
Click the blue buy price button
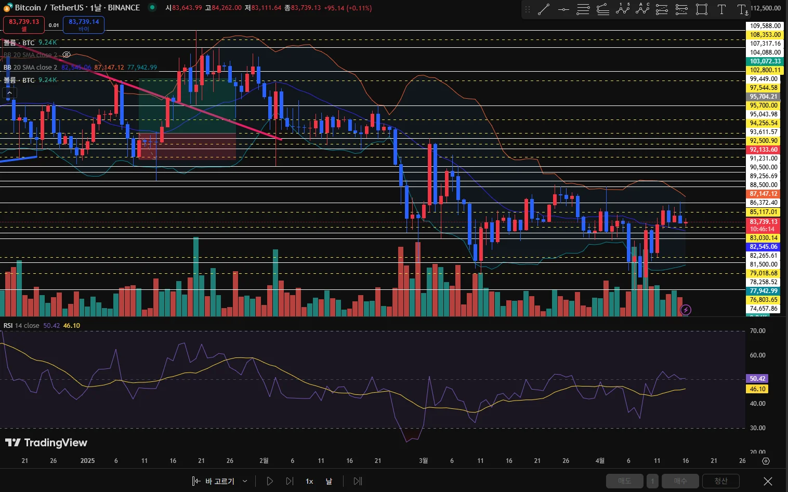[x=84, y=24]
